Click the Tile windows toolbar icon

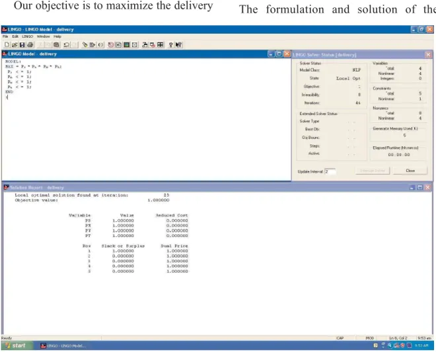(161, 45)
